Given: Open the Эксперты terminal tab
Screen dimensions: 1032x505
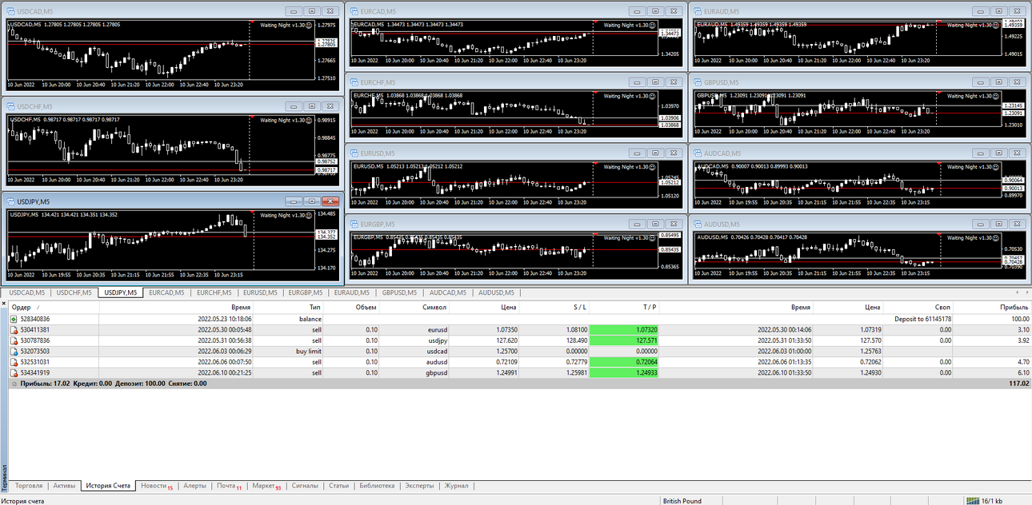Looking at the screenshot, I should tap(419, 486).
